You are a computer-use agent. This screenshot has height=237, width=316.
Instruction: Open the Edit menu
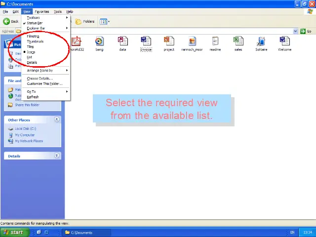(15, 12)
